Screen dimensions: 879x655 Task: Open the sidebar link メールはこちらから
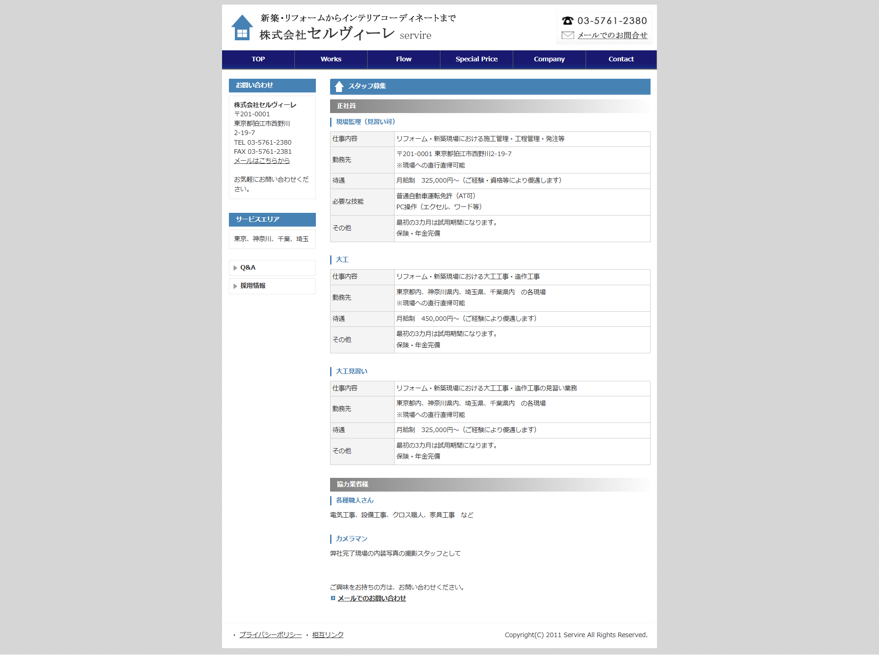click(262, 161)
